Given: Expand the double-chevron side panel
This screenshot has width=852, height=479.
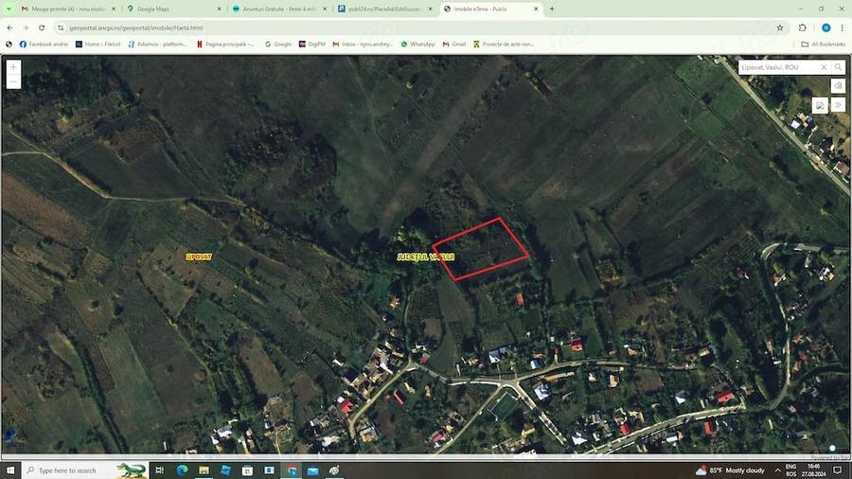Looking at the screenshot, I should [x=838, y=105].
